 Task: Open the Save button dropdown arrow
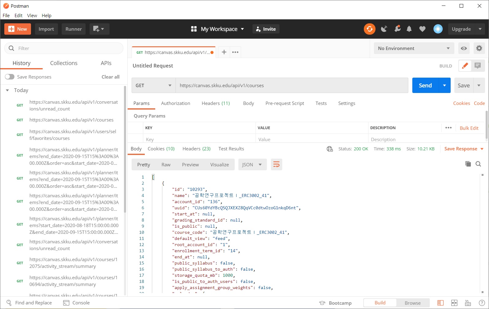479,85
